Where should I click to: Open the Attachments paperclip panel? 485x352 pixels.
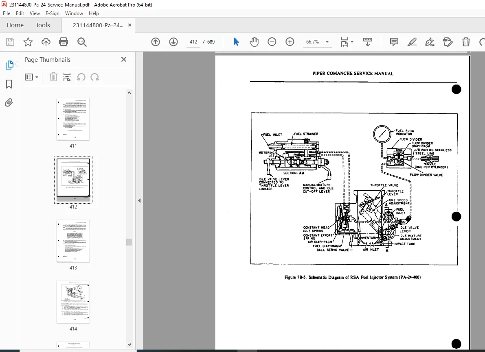9,102
